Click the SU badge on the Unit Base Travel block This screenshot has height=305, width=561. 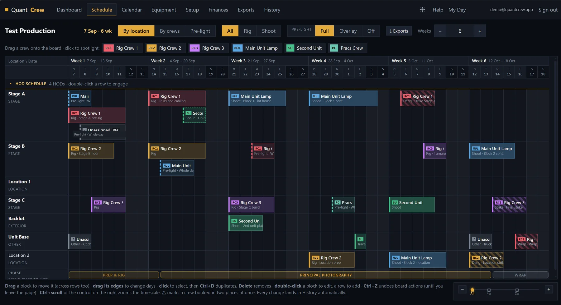click(x=360, y=239)
